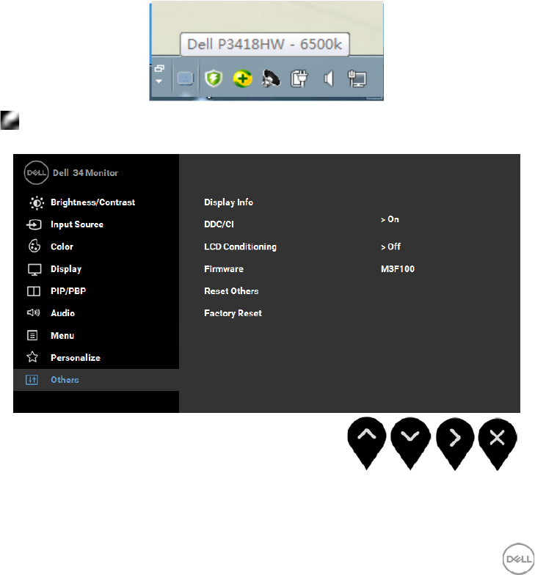This screenshot has width=535, height=575.
Task: Click the Color palette icon
Action: point(34,246)
